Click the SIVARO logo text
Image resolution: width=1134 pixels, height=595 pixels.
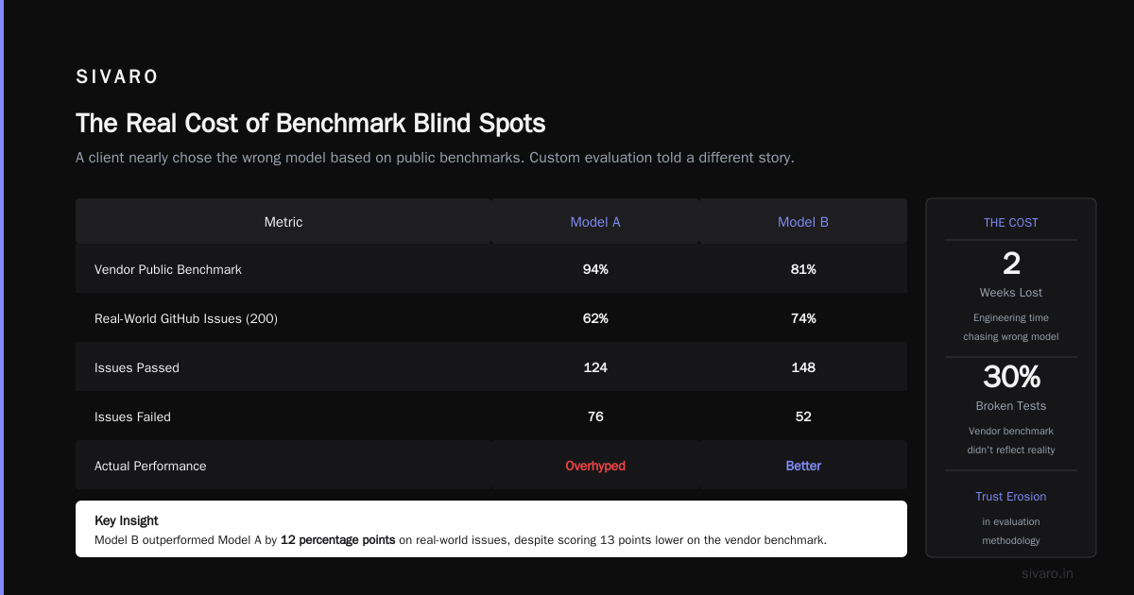tap(117, 77)
